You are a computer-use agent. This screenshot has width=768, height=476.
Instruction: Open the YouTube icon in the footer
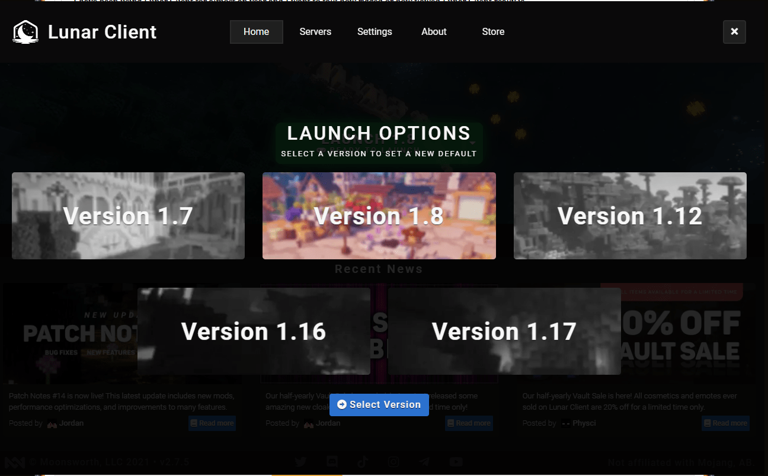click(456, 462)
